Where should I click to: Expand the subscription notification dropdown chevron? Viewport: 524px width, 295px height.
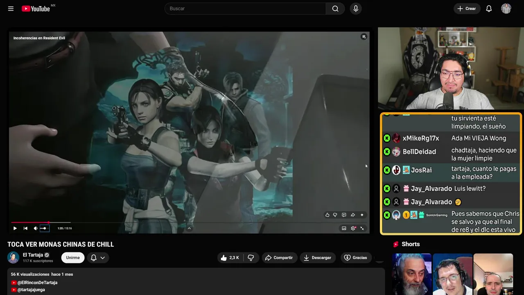tap(103, 258)
